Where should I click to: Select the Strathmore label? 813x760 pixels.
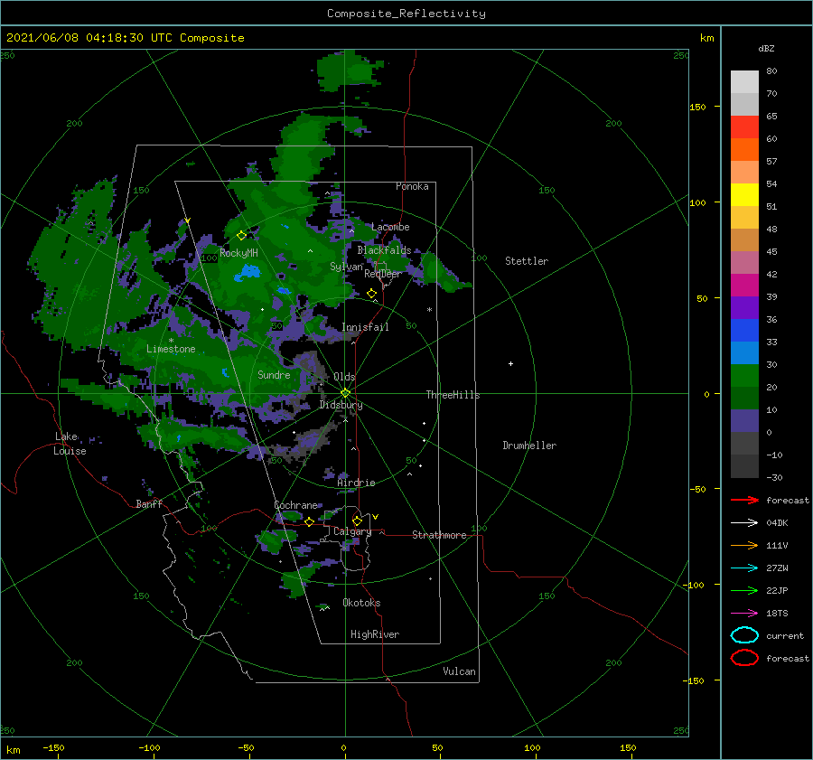click(x=439, y=535)
